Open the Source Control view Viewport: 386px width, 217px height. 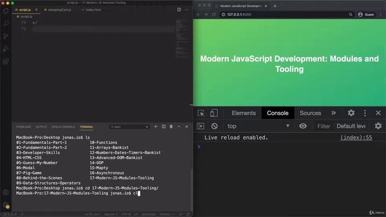point(5,36)
